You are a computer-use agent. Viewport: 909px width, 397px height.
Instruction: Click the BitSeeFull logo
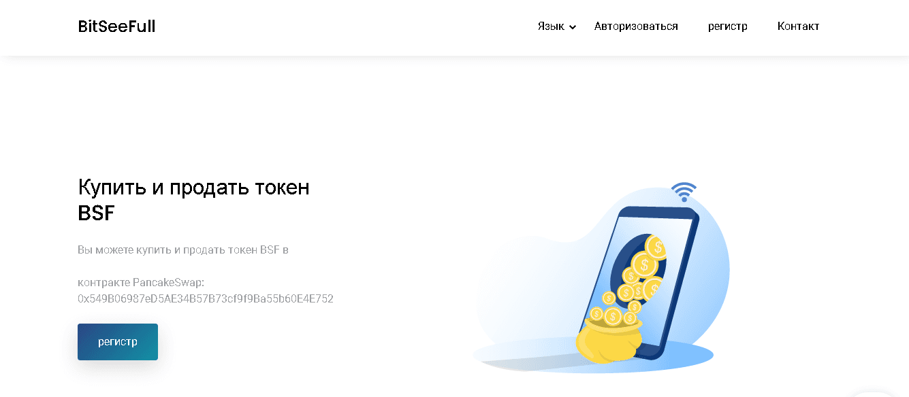(116, 27)
